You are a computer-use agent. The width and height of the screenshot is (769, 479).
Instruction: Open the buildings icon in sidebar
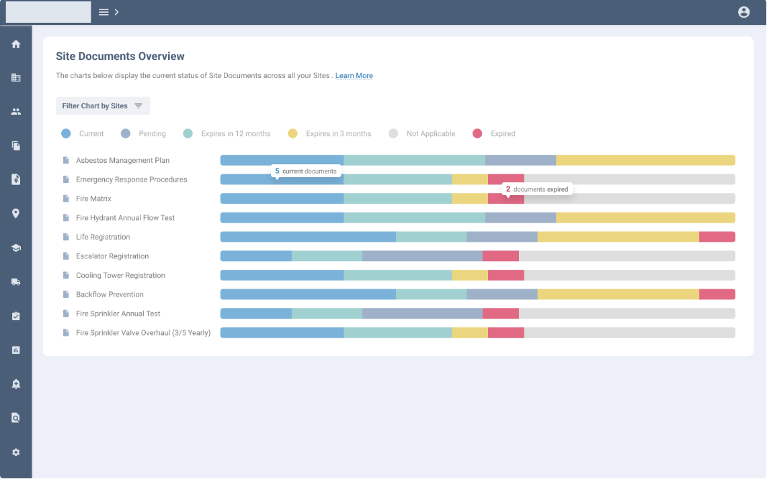[16, 78]
